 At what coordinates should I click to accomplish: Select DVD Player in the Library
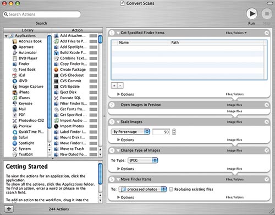coord(28,58)
